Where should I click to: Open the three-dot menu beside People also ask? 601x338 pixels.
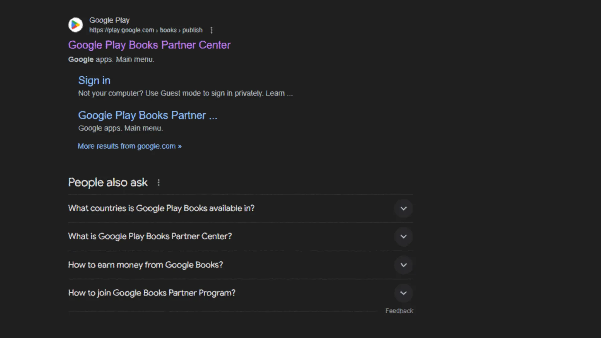[x=159, y=182]
